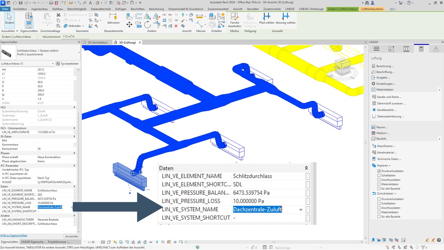The width and height of the screenshot is (444, 250).
Task: Click the Familie bearbeiten icon
Action: tap(235, 19)
